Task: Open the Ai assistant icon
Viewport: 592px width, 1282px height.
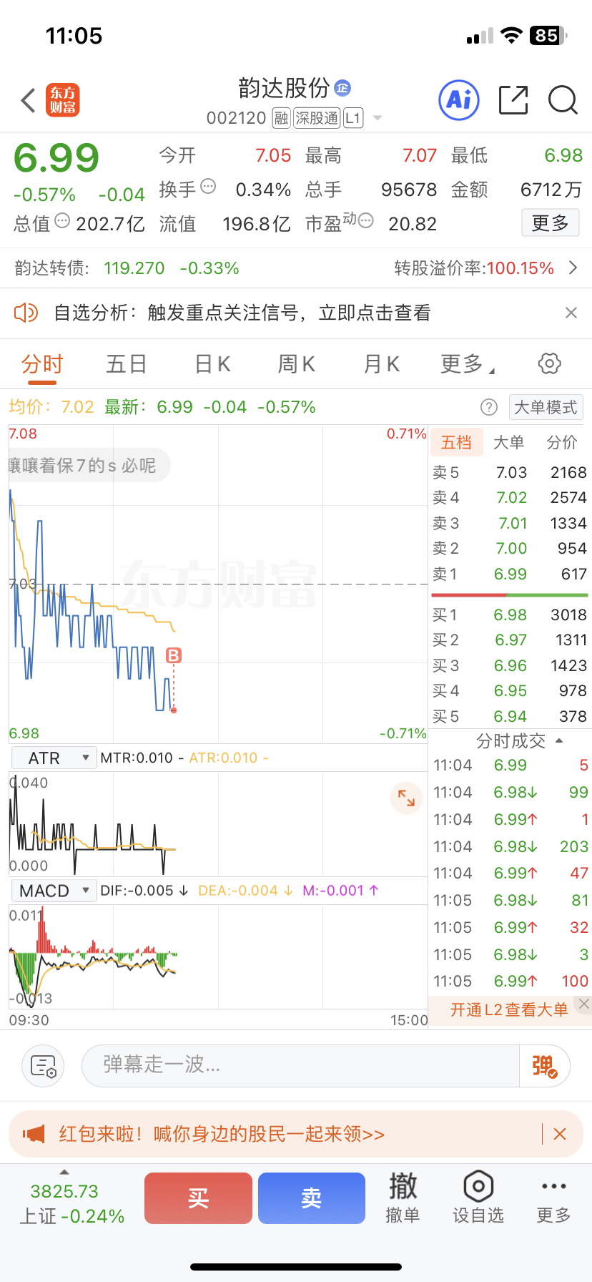Action: coord(458,100)
